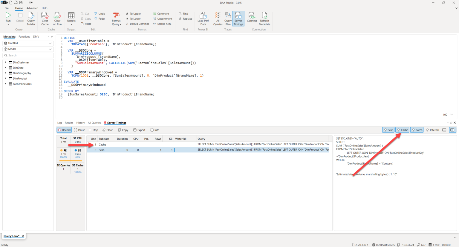Image resolution: width=459 pixels, height=247 pixels.
Task: Stop recording trace events
Action: 93,130
